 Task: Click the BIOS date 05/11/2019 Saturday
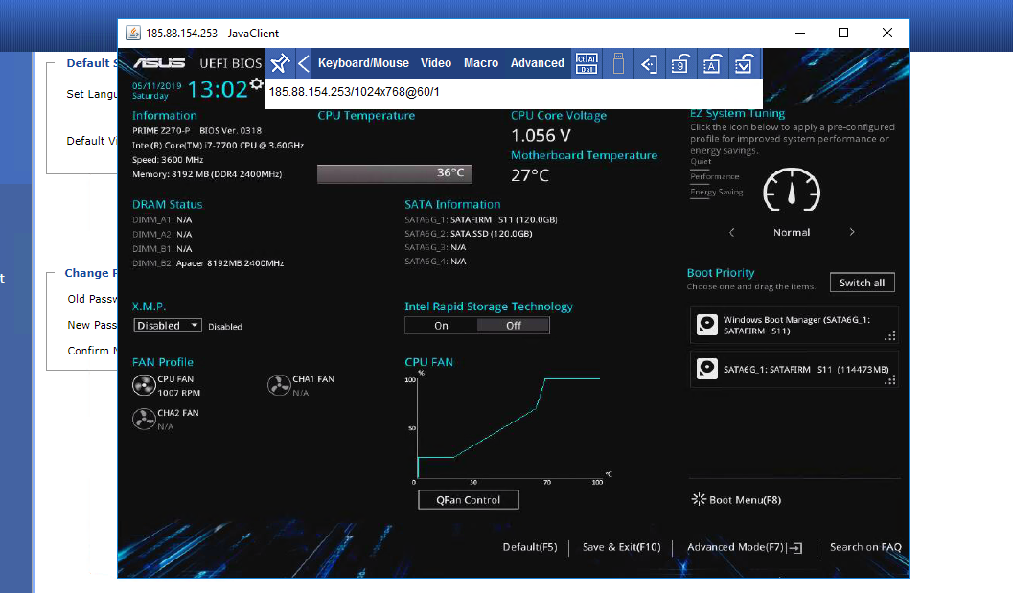(x=157, y=90)
